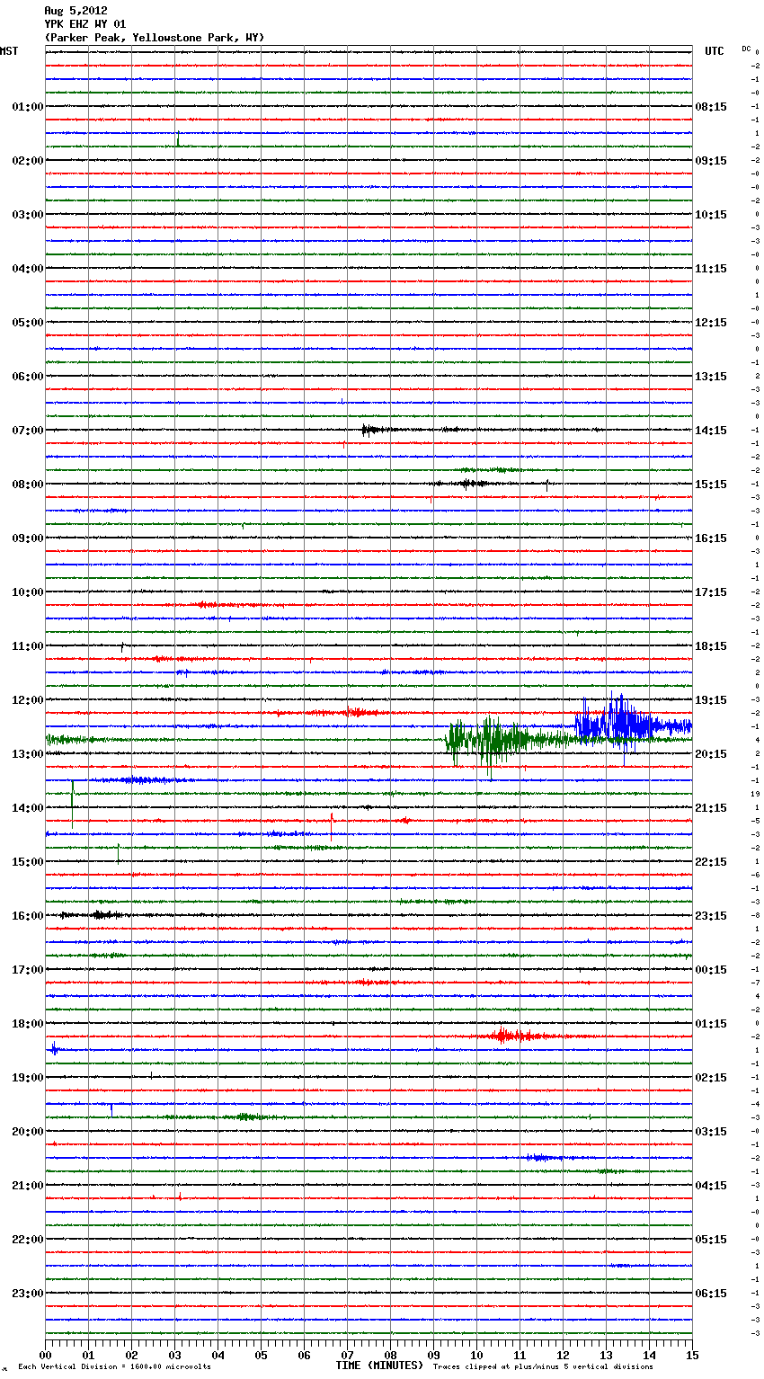Click the MST column header
The height and width of the screenshot is (1379, 764).
tap(9, 51)
